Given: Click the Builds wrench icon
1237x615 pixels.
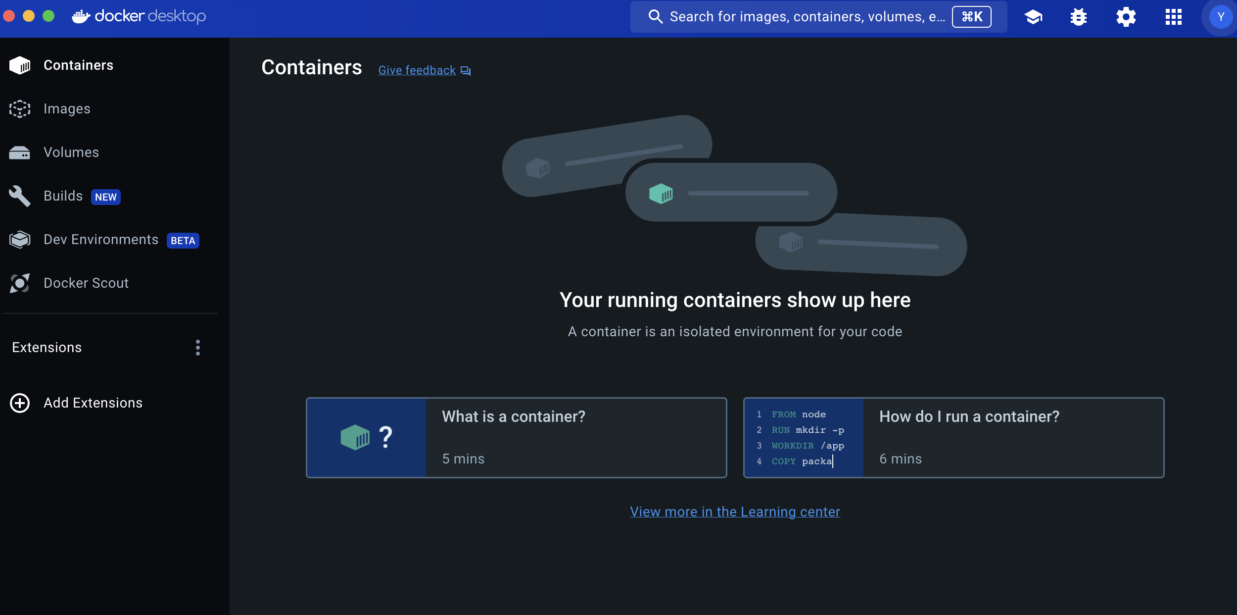Looking at the screenshot, I should 20,196.
